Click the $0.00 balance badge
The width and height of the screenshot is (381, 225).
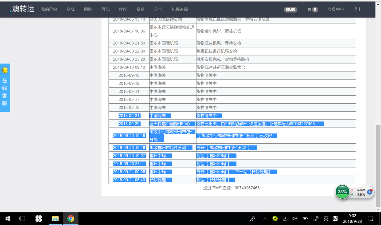pos(290,9)
